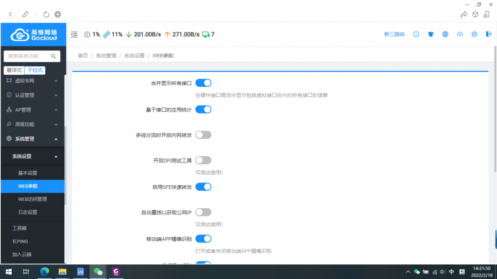Viewport: 497px width, 279px height.
Task: Click the sidebar vertical scrollbar
Action: [65, 165]
